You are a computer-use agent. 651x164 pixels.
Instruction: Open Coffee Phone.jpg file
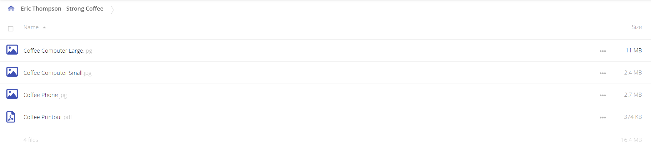click(x=45, y=95)
